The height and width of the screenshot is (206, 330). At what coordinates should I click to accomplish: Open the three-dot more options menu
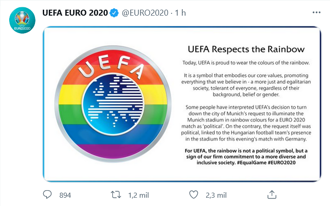tap(316, 12)
